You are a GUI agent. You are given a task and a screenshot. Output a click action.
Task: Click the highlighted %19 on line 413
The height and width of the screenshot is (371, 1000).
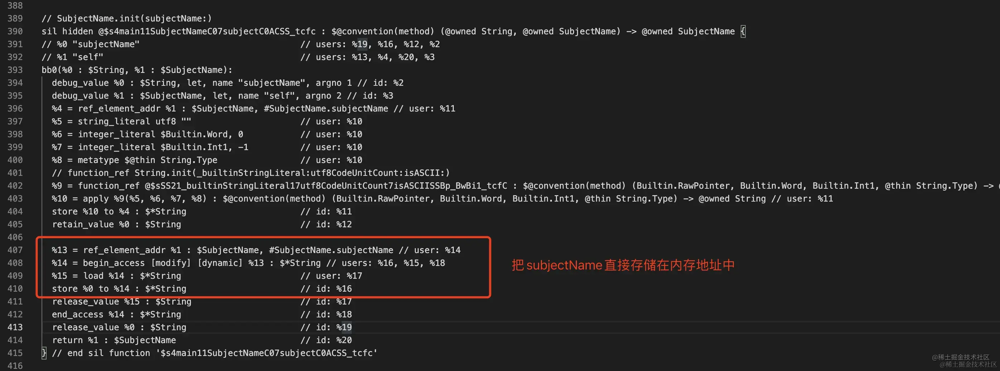[344, 327]
